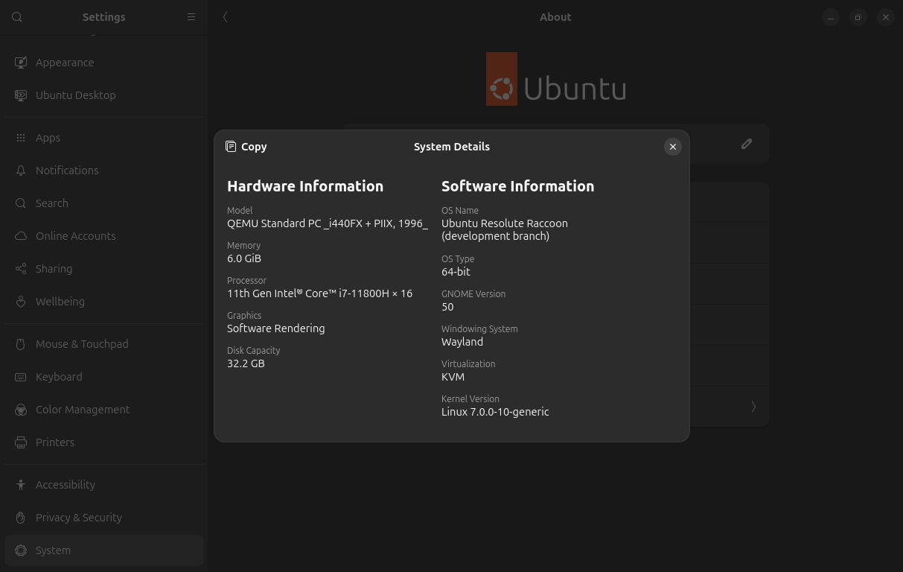Open Appearance settings
The image size is (903, 572).
coord(65,63)
